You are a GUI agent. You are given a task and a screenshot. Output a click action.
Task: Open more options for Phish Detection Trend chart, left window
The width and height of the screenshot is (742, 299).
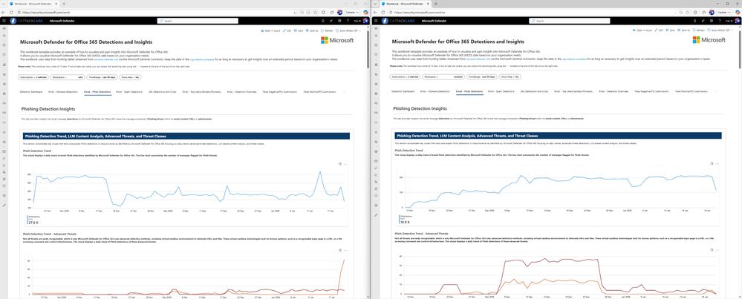pyautogui.click(x=345, y=164)
